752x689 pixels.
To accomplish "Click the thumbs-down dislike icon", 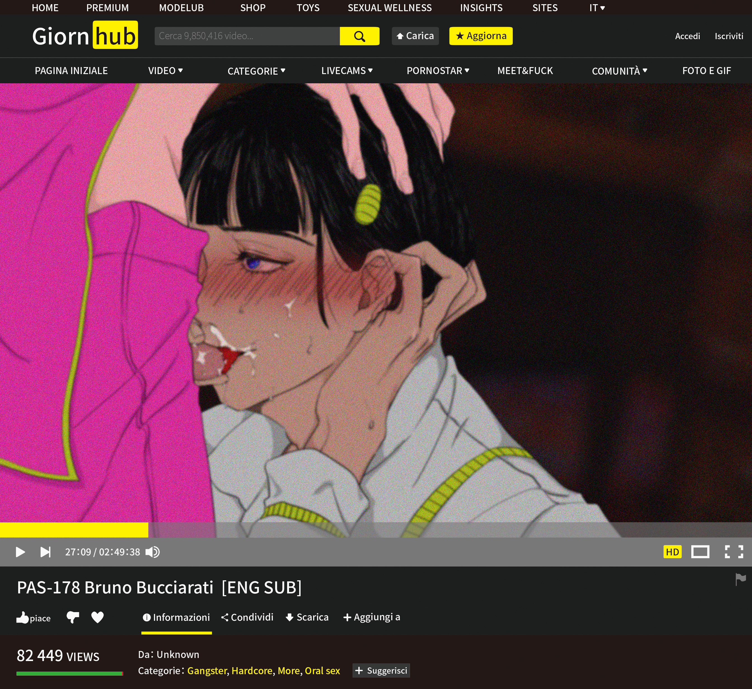I will [72, 617].
